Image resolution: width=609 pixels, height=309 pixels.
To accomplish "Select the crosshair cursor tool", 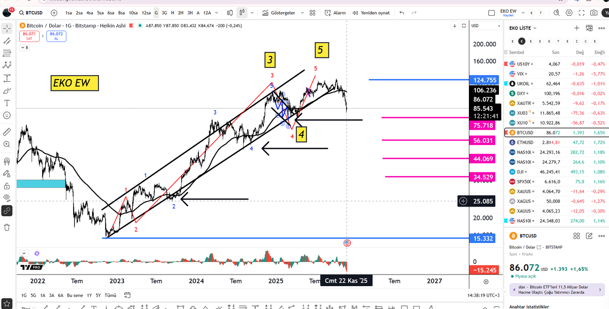I will 7,28.
